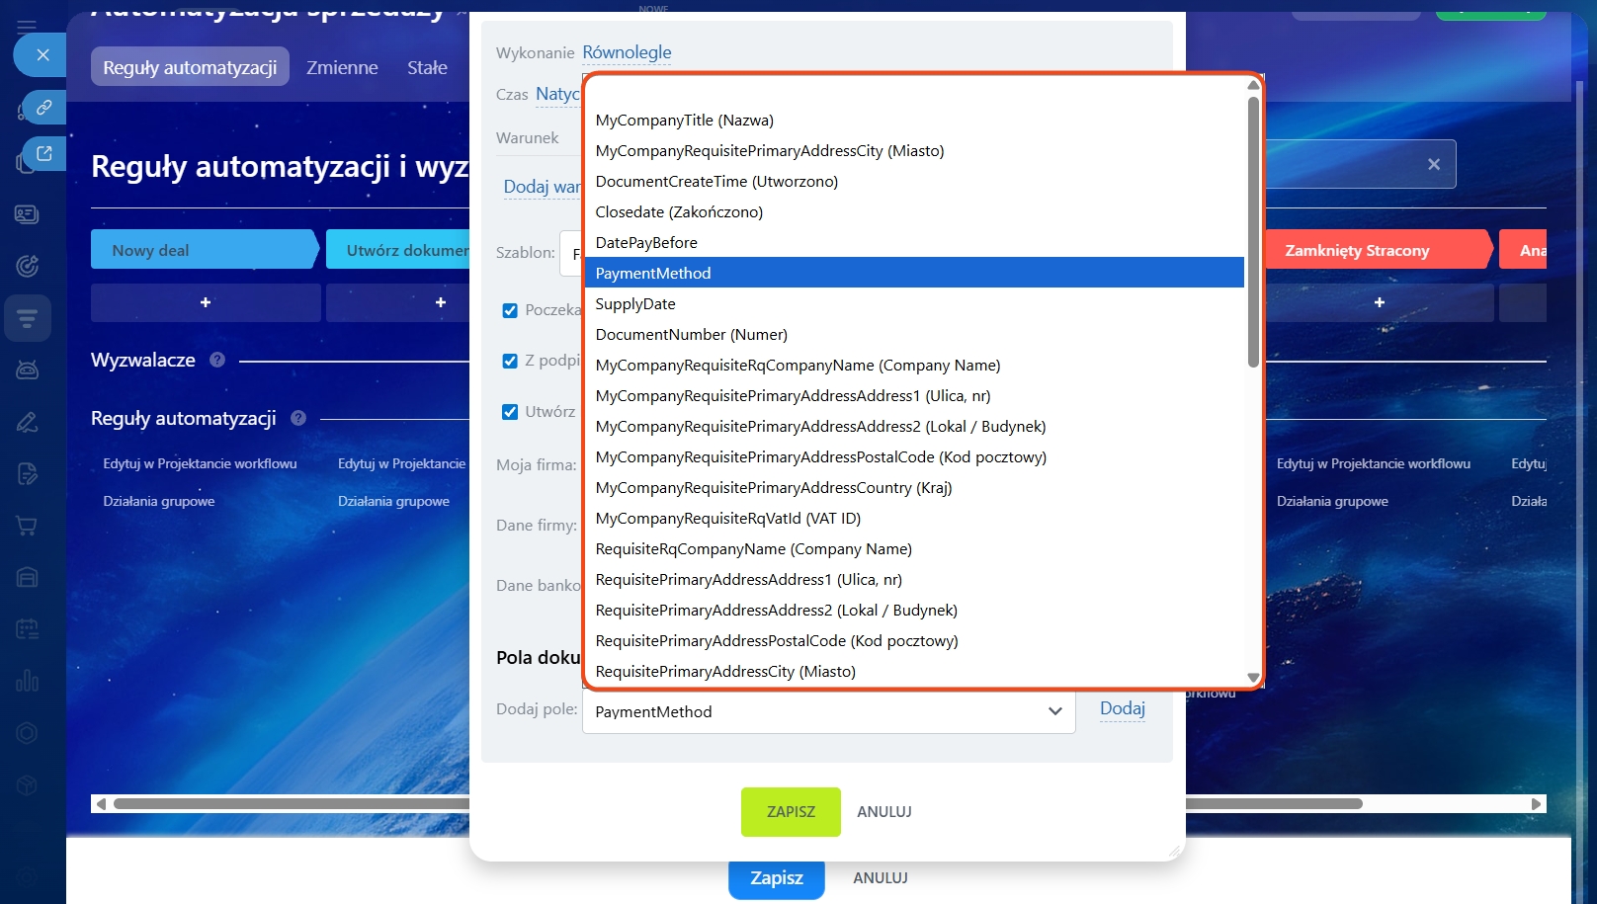The height and width of the screenshot is (904, 1597).
Task: Open the signing pen icon in sidebar
Action: [27, 423]
